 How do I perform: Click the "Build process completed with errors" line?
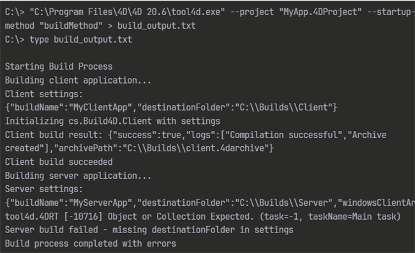[x=91, y=243]
